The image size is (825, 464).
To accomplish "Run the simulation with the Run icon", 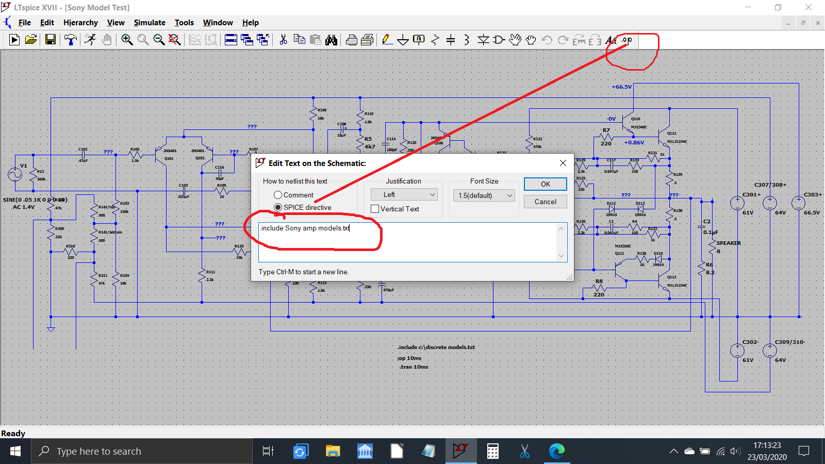I will click(14, 40).
